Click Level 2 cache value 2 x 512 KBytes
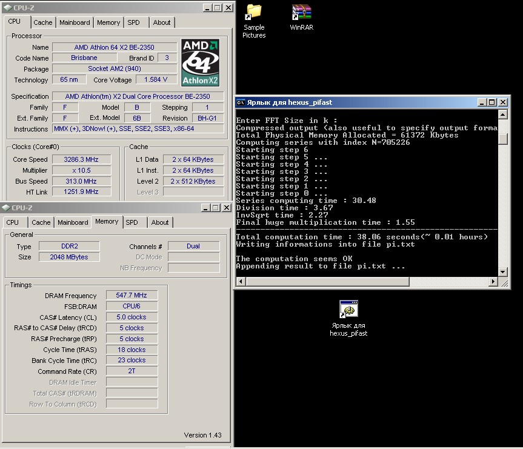The image size is (523, 449). tap(193, 181)
